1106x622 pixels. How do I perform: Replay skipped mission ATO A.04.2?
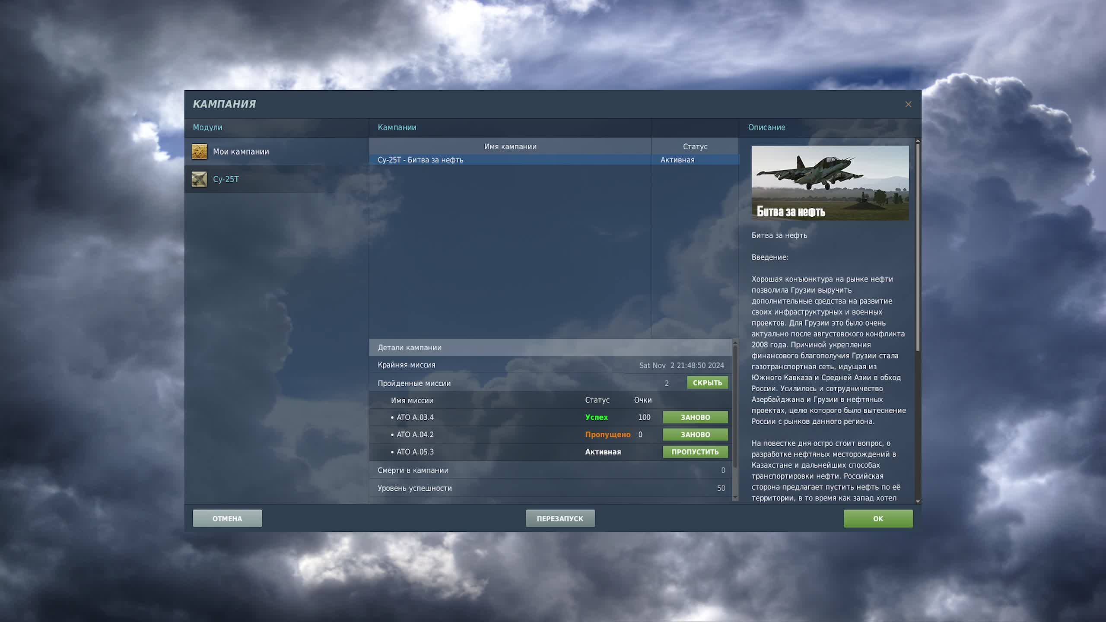[x=695, y=435]
